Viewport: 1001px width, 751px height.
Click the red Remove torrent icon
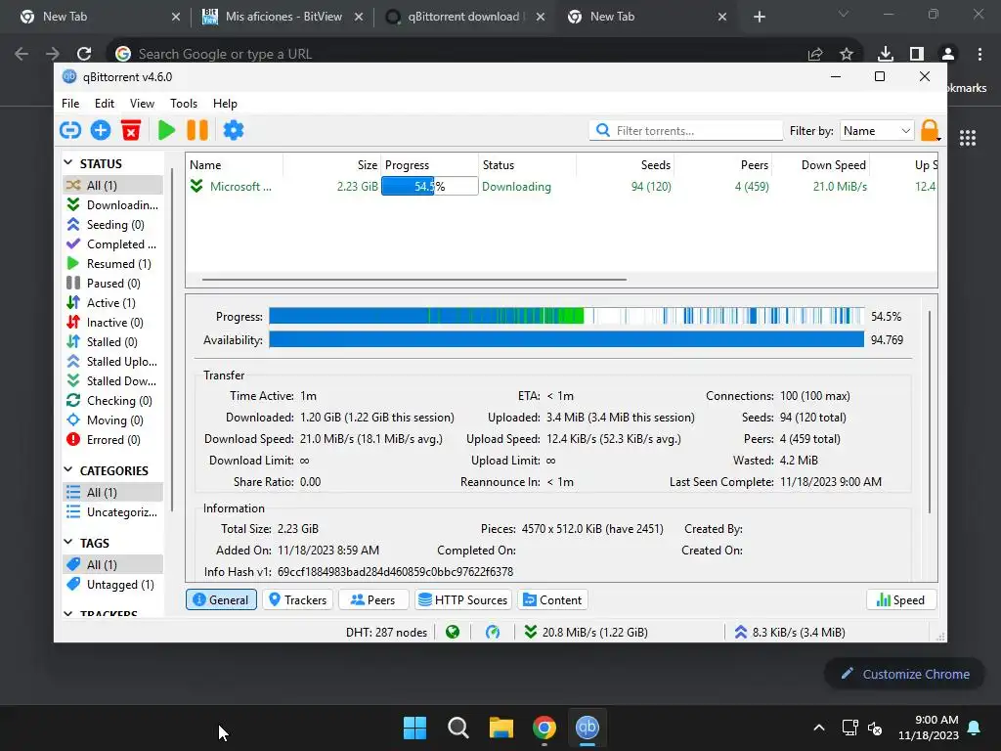click(131, 130)
